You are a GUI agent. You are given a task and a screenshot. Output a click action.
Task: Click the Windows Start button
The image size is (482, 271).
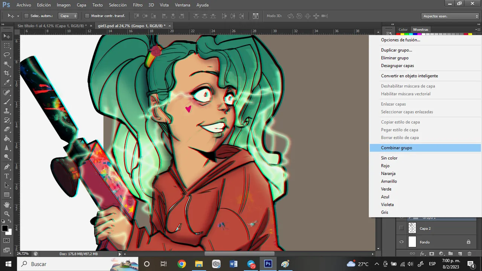tap(8, 264)
